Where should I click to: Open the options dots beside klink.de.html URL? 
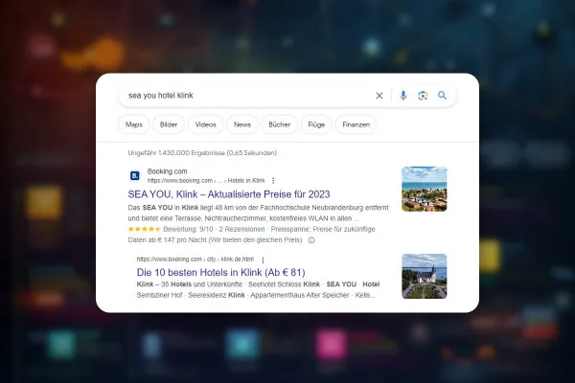(263, 259)
